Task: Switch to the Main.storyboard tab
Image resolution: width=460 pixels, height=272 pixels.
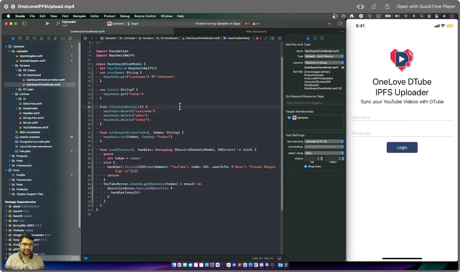Action: click(256, 32)
